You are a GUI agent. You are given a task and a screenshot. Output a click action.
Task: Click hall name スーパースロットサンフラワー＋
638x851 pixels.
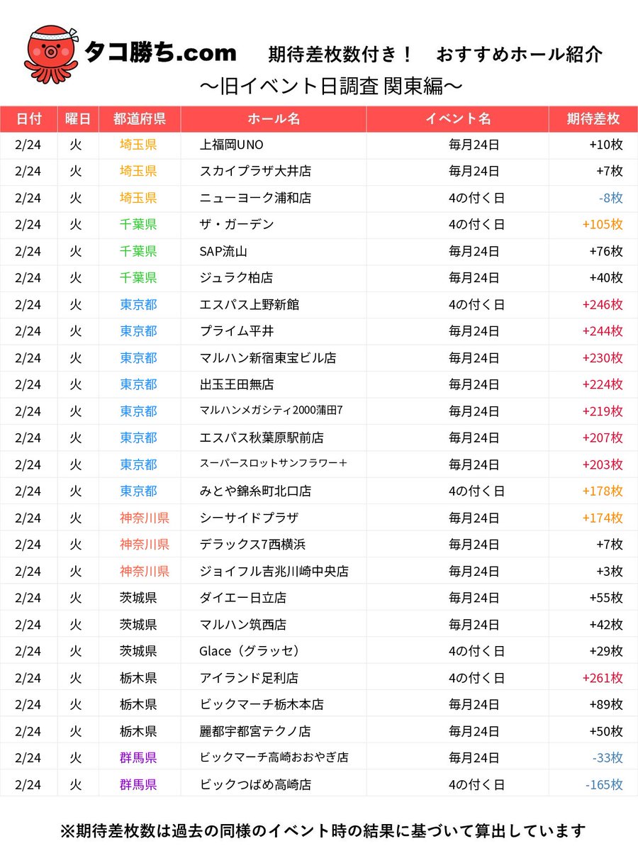pos(274,465)
